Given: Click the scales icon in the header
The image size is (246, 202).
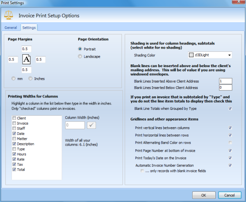Looking at the screenshot, I should click(x=9, y=15).
